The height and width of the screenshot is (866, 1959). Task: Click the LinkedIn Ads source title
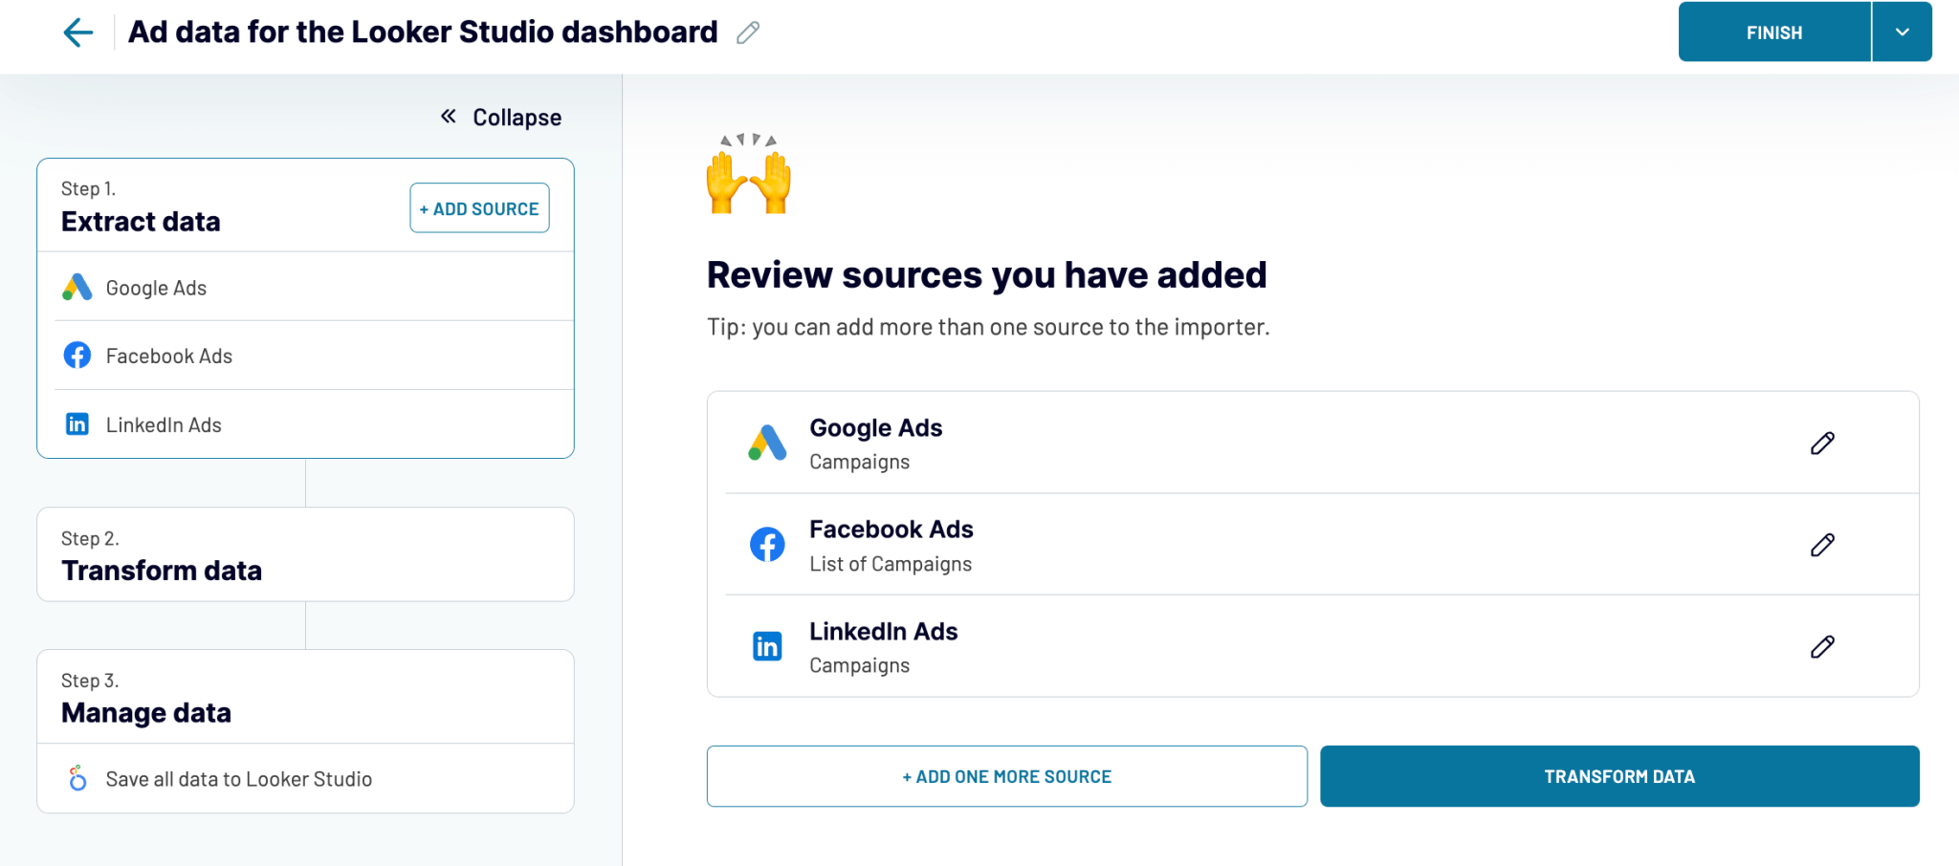[883, 632]
